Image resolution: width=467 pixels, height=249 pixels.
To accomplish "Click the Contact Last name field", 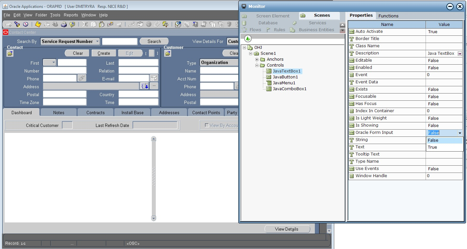I will pyautogui.click(x=138, y=63).
